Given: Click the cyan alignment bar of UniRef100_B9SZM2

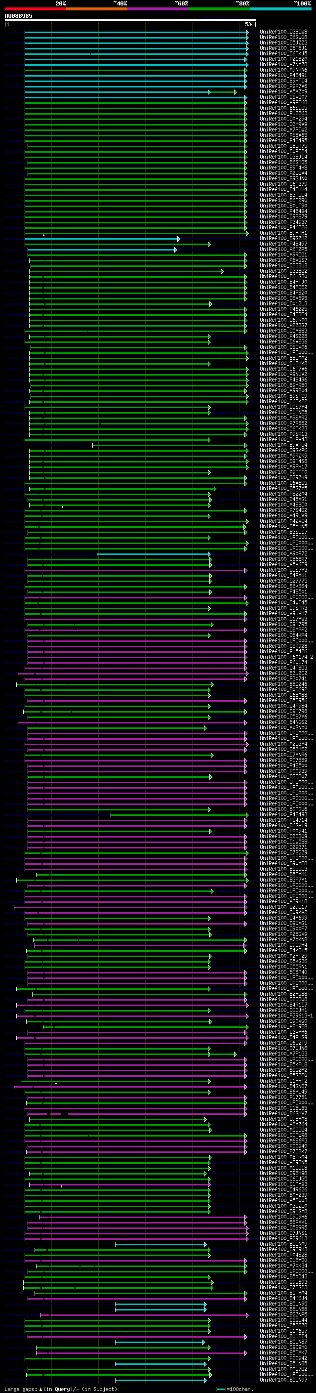Looking at the screenshot, I should point(102,239).
